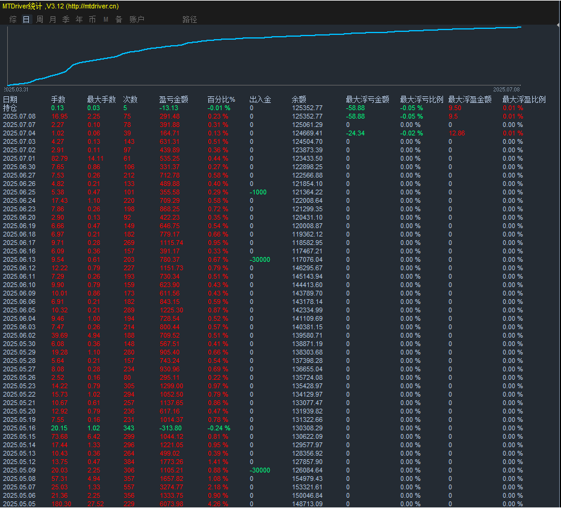Switch to the 季 quarterly tab

tap(66, 19)
